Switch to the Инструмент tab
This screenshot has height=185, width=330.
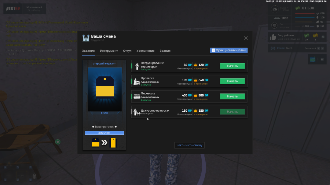tap(109, 51)
